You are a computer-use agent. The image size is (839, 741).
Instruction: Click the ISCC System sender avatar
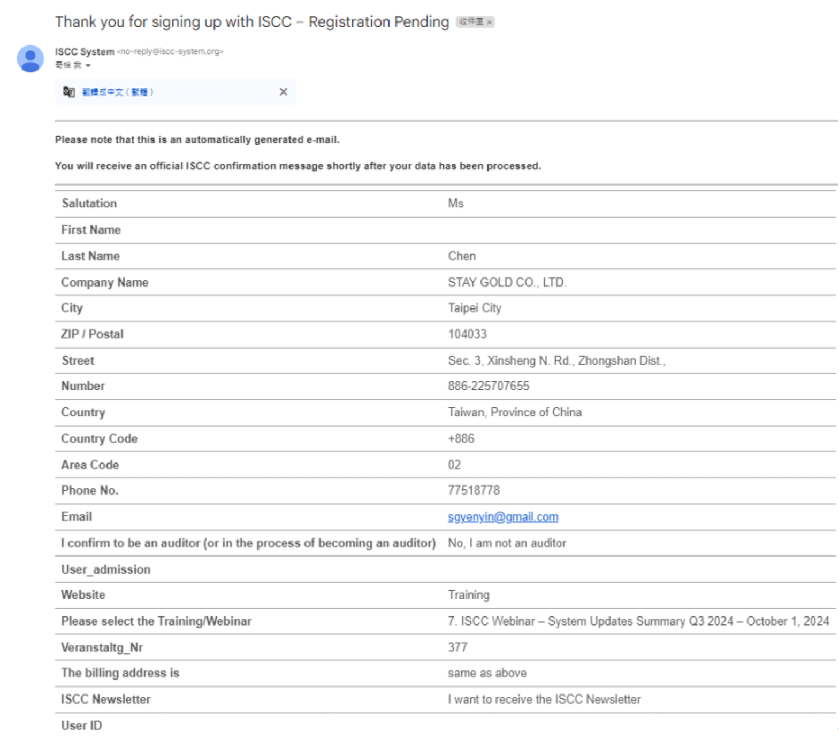tap(30, 58)
